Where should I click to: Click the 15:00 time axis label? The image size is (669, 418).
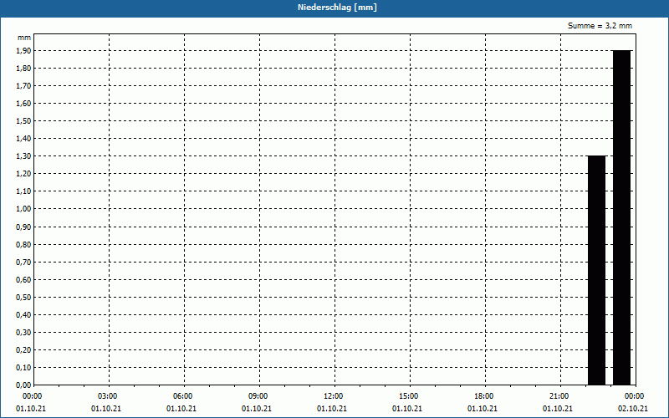(408, 396)
